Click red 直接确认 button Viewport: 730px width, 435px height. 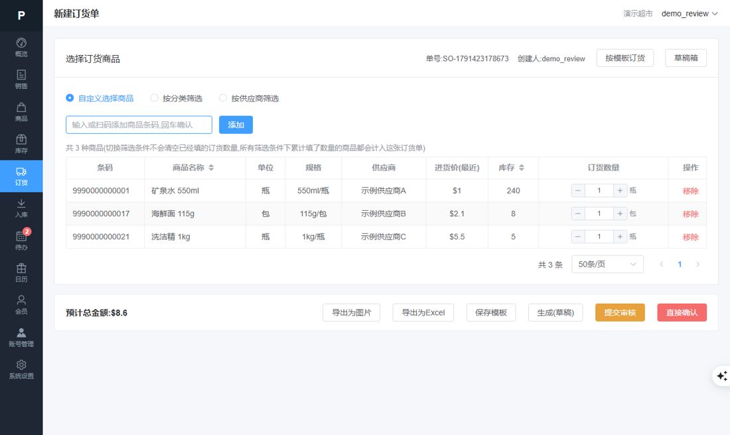[x=682, y=312]
